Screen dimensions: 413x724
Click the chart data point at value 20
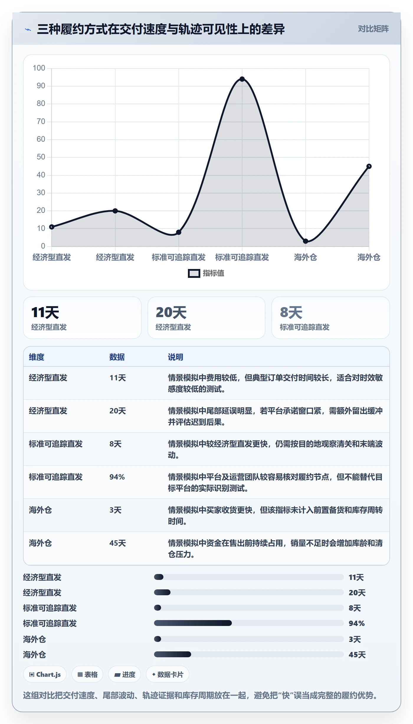point(115,211)
